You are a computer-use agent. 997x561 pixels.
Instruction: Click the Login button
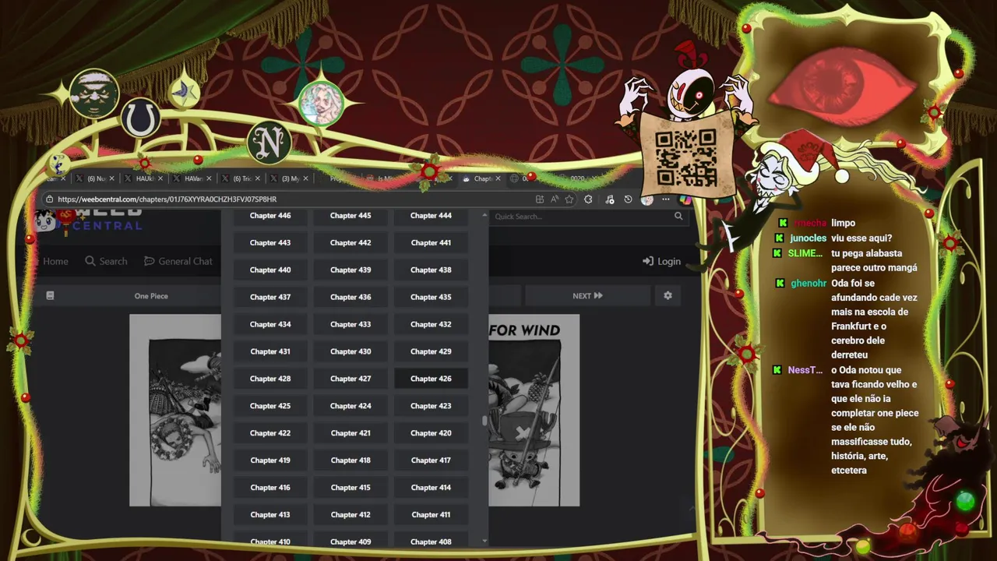661,261
